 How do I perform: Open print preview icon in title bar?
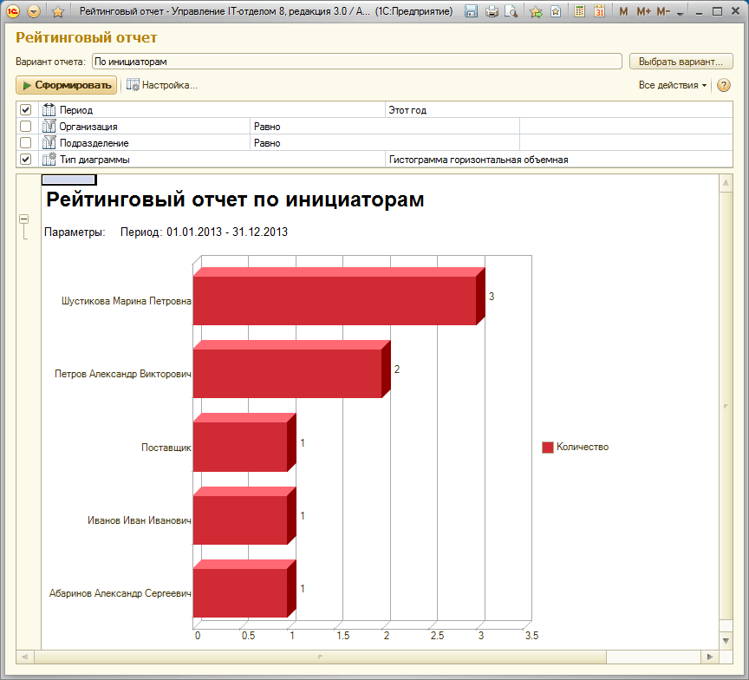click(x=511, y=12)
